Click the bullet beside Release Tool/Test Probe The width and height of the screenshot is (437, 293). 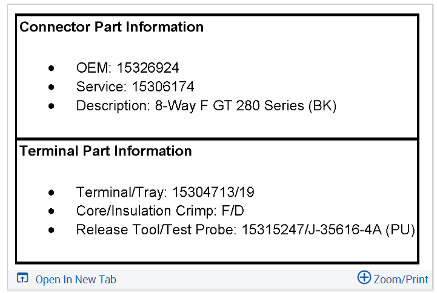[52, 230]
